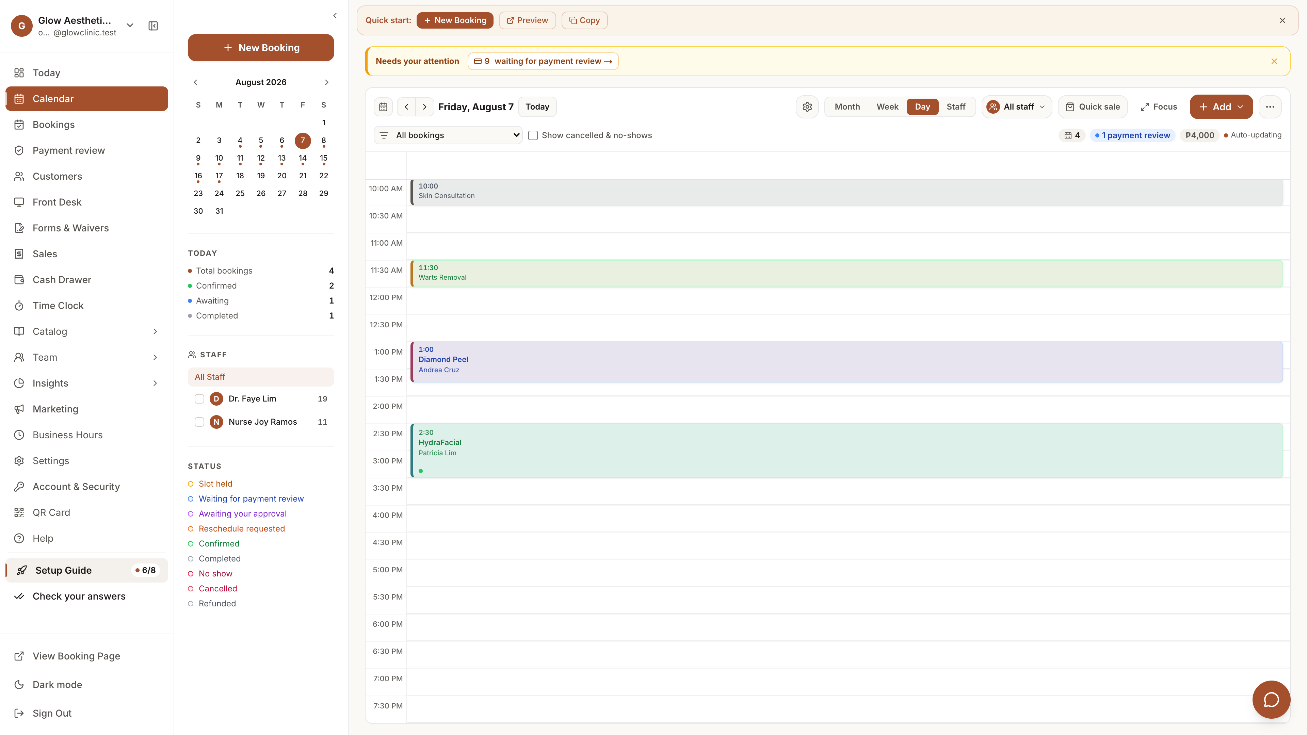Open the chat support bubble
The height and width of the screenshot is (735, 1307).
click(x=1271, y=700)
